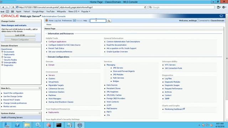Open the Data Sources link
The height and width of the screenshot is (128, 228).
112,85
